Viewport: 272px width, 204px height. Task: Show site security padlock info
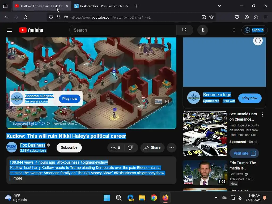click(x=58, y=17)
